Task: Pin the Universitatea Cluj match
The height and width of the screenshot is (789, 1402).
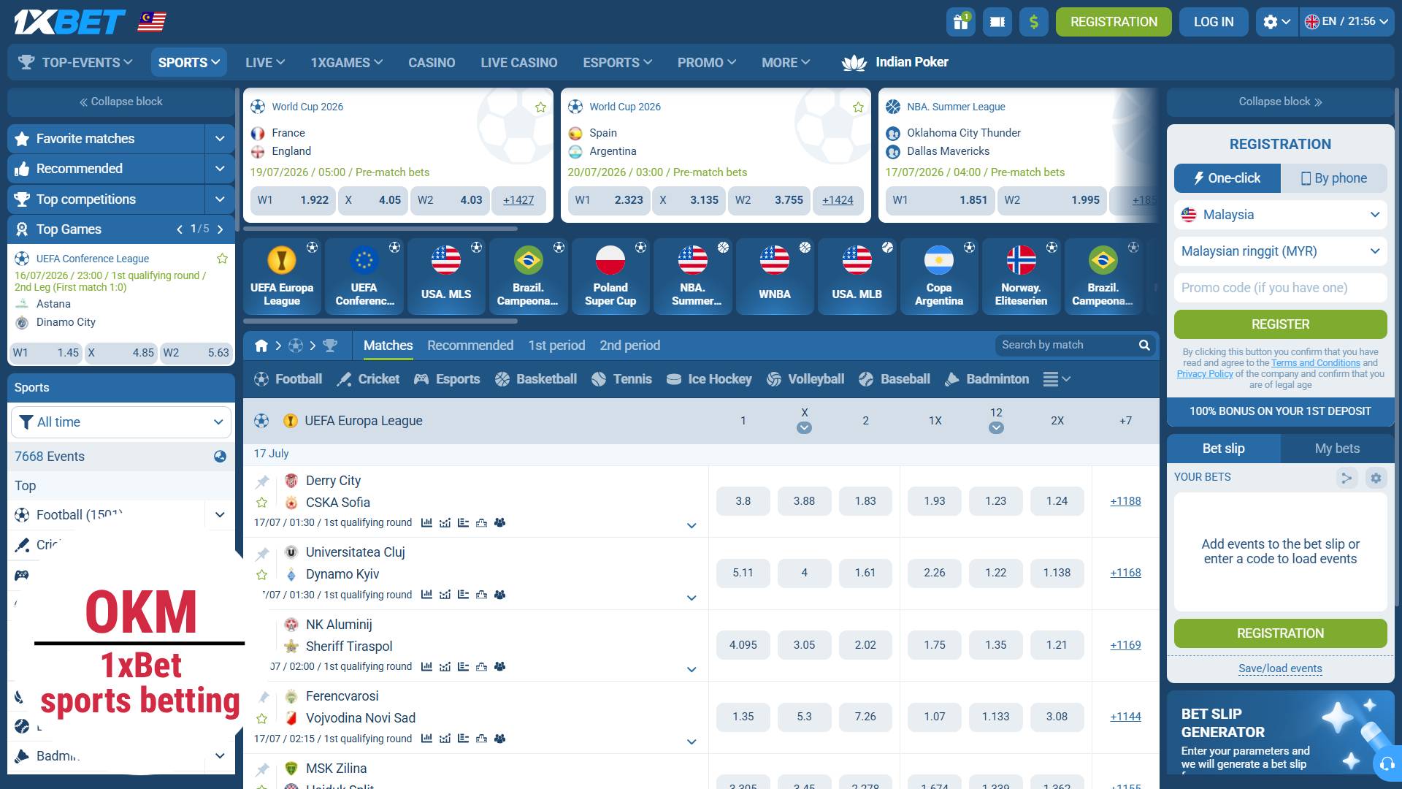Action: [x=262, y=553]
